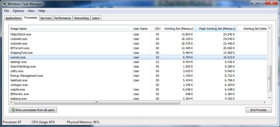This screenshot has height=127, width=280.
Task: Click the horizontal scrollbar thumb
Action: click(x=97, y=102)
